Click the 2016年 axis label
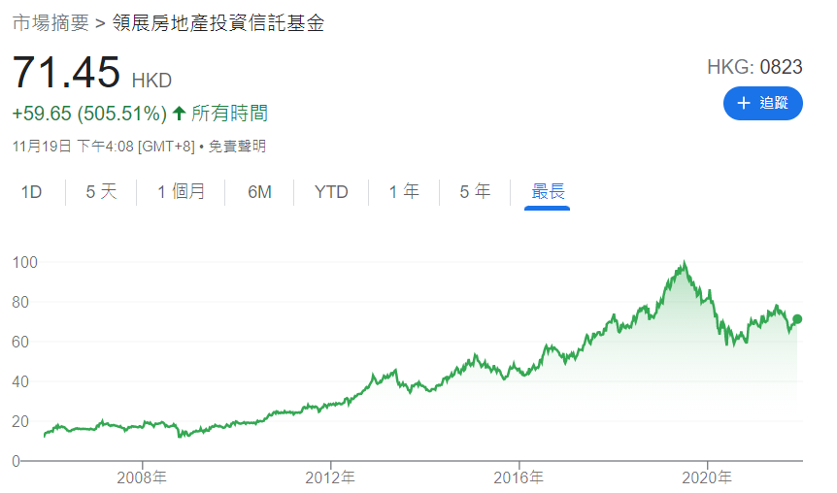This screenshot has height=493, width=837. [x=519, y=477]
